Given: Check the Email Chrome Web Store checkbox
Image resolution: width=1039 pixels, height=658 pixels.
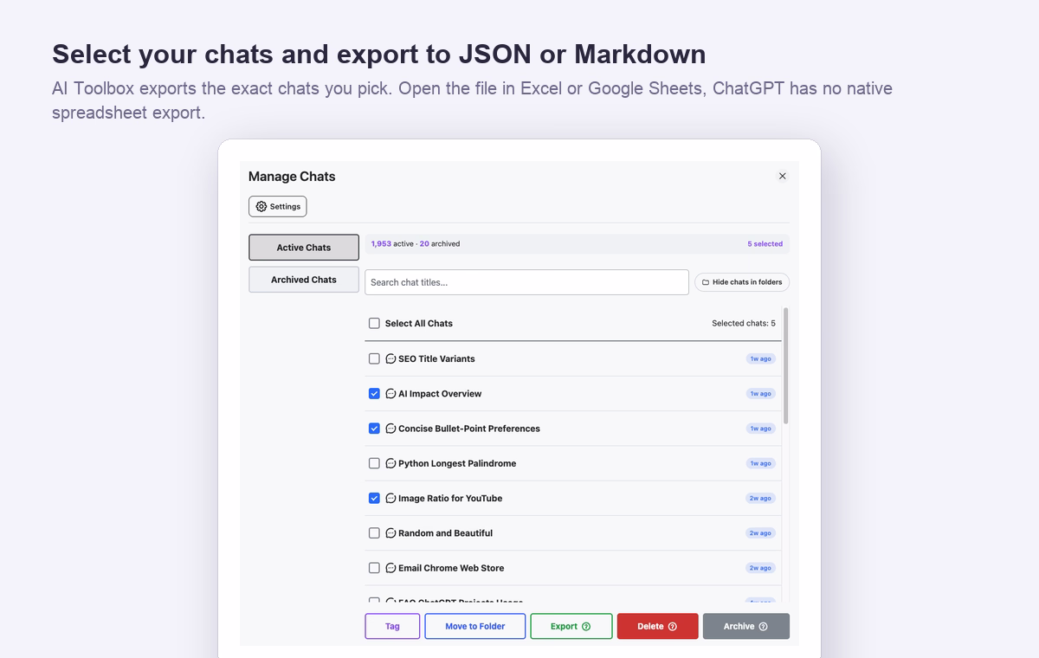Looking at the screenshot, I should tap(374, 568).
